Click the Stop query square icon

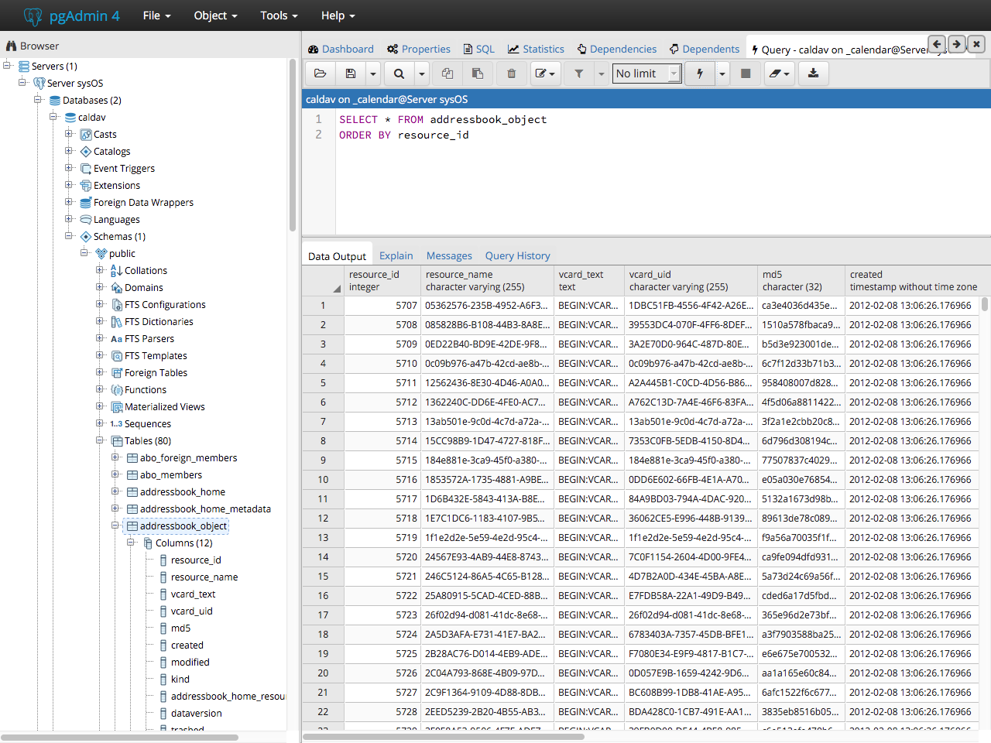(x=746, y=74)
